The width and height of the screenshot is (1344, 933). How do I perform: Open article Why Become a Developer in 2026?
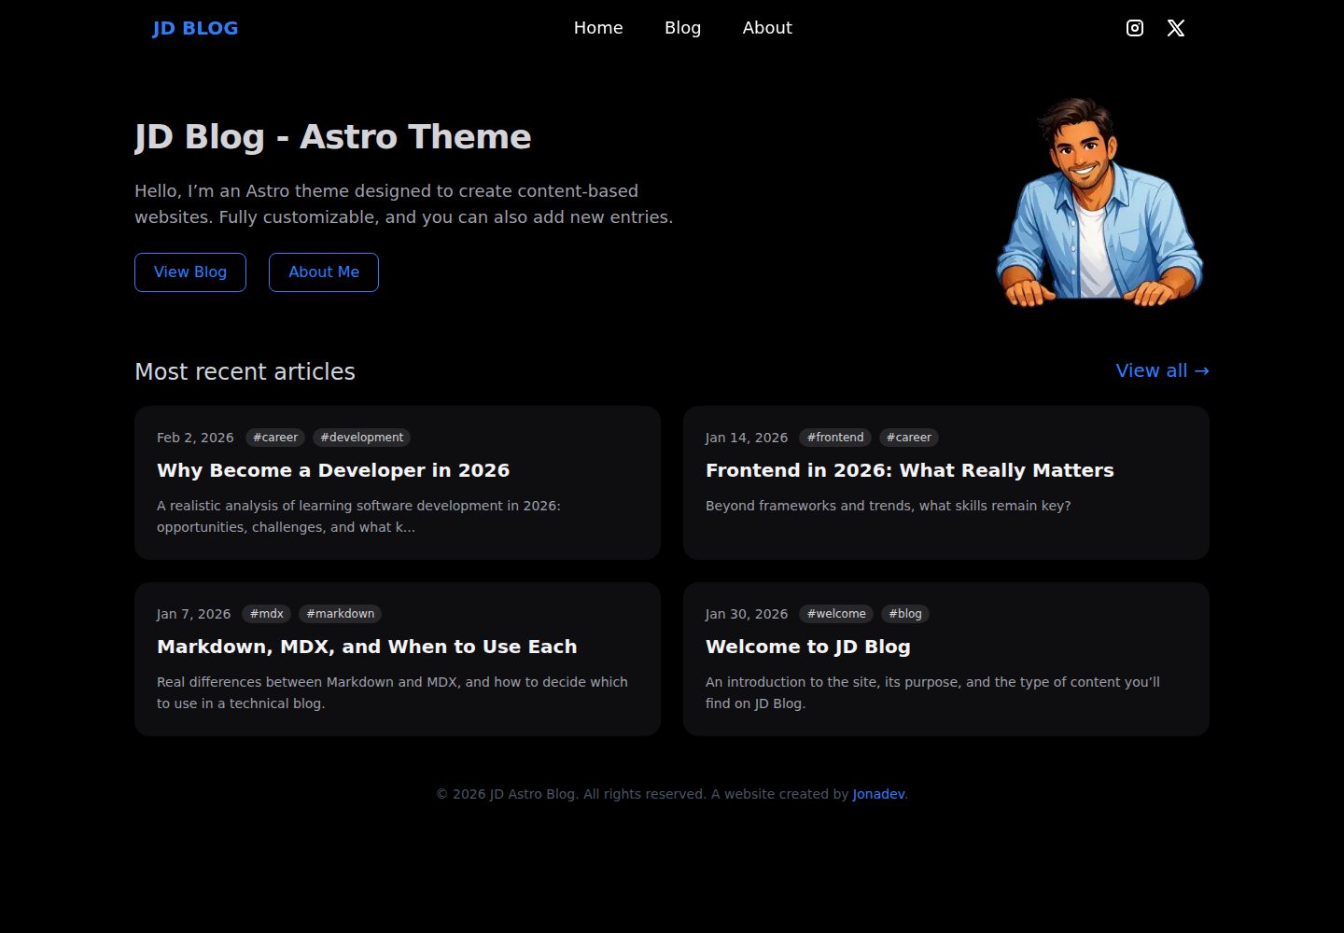coord(333,470)
